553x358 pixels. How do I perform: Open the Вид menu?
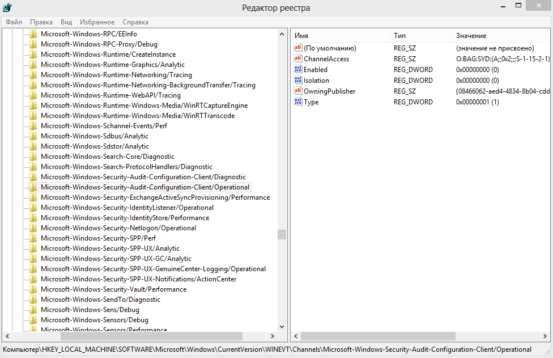tap(66, 22)
